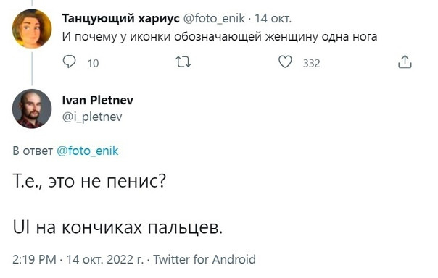438x278 pixels.
Task: Click the 2:19 PM timestamp
Action: click(x=34, y=259)
